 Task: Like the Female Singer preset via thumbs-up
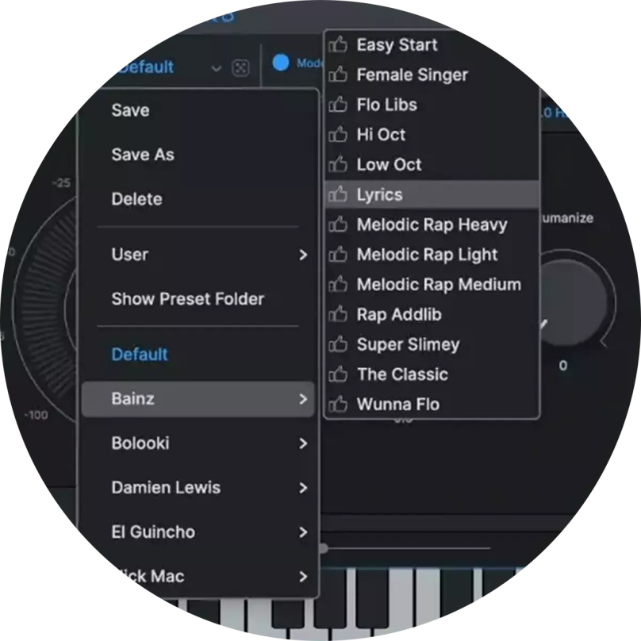coord(338,75)
